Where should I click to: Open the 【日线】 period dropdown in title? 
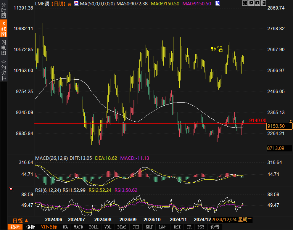58,3
